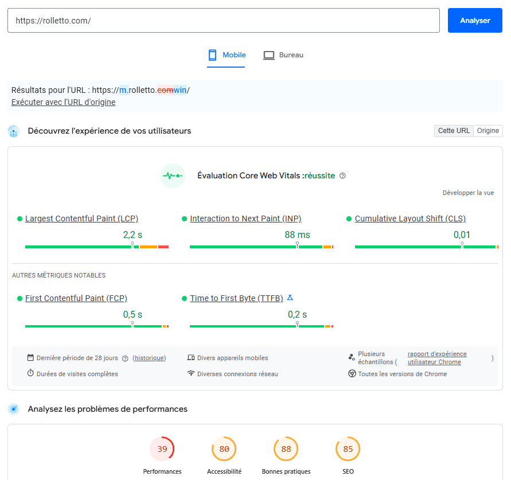Screen dimensions: 511x480
Task: Click the samples icon near Plusieurs échantillons
Action: [352, 357]
